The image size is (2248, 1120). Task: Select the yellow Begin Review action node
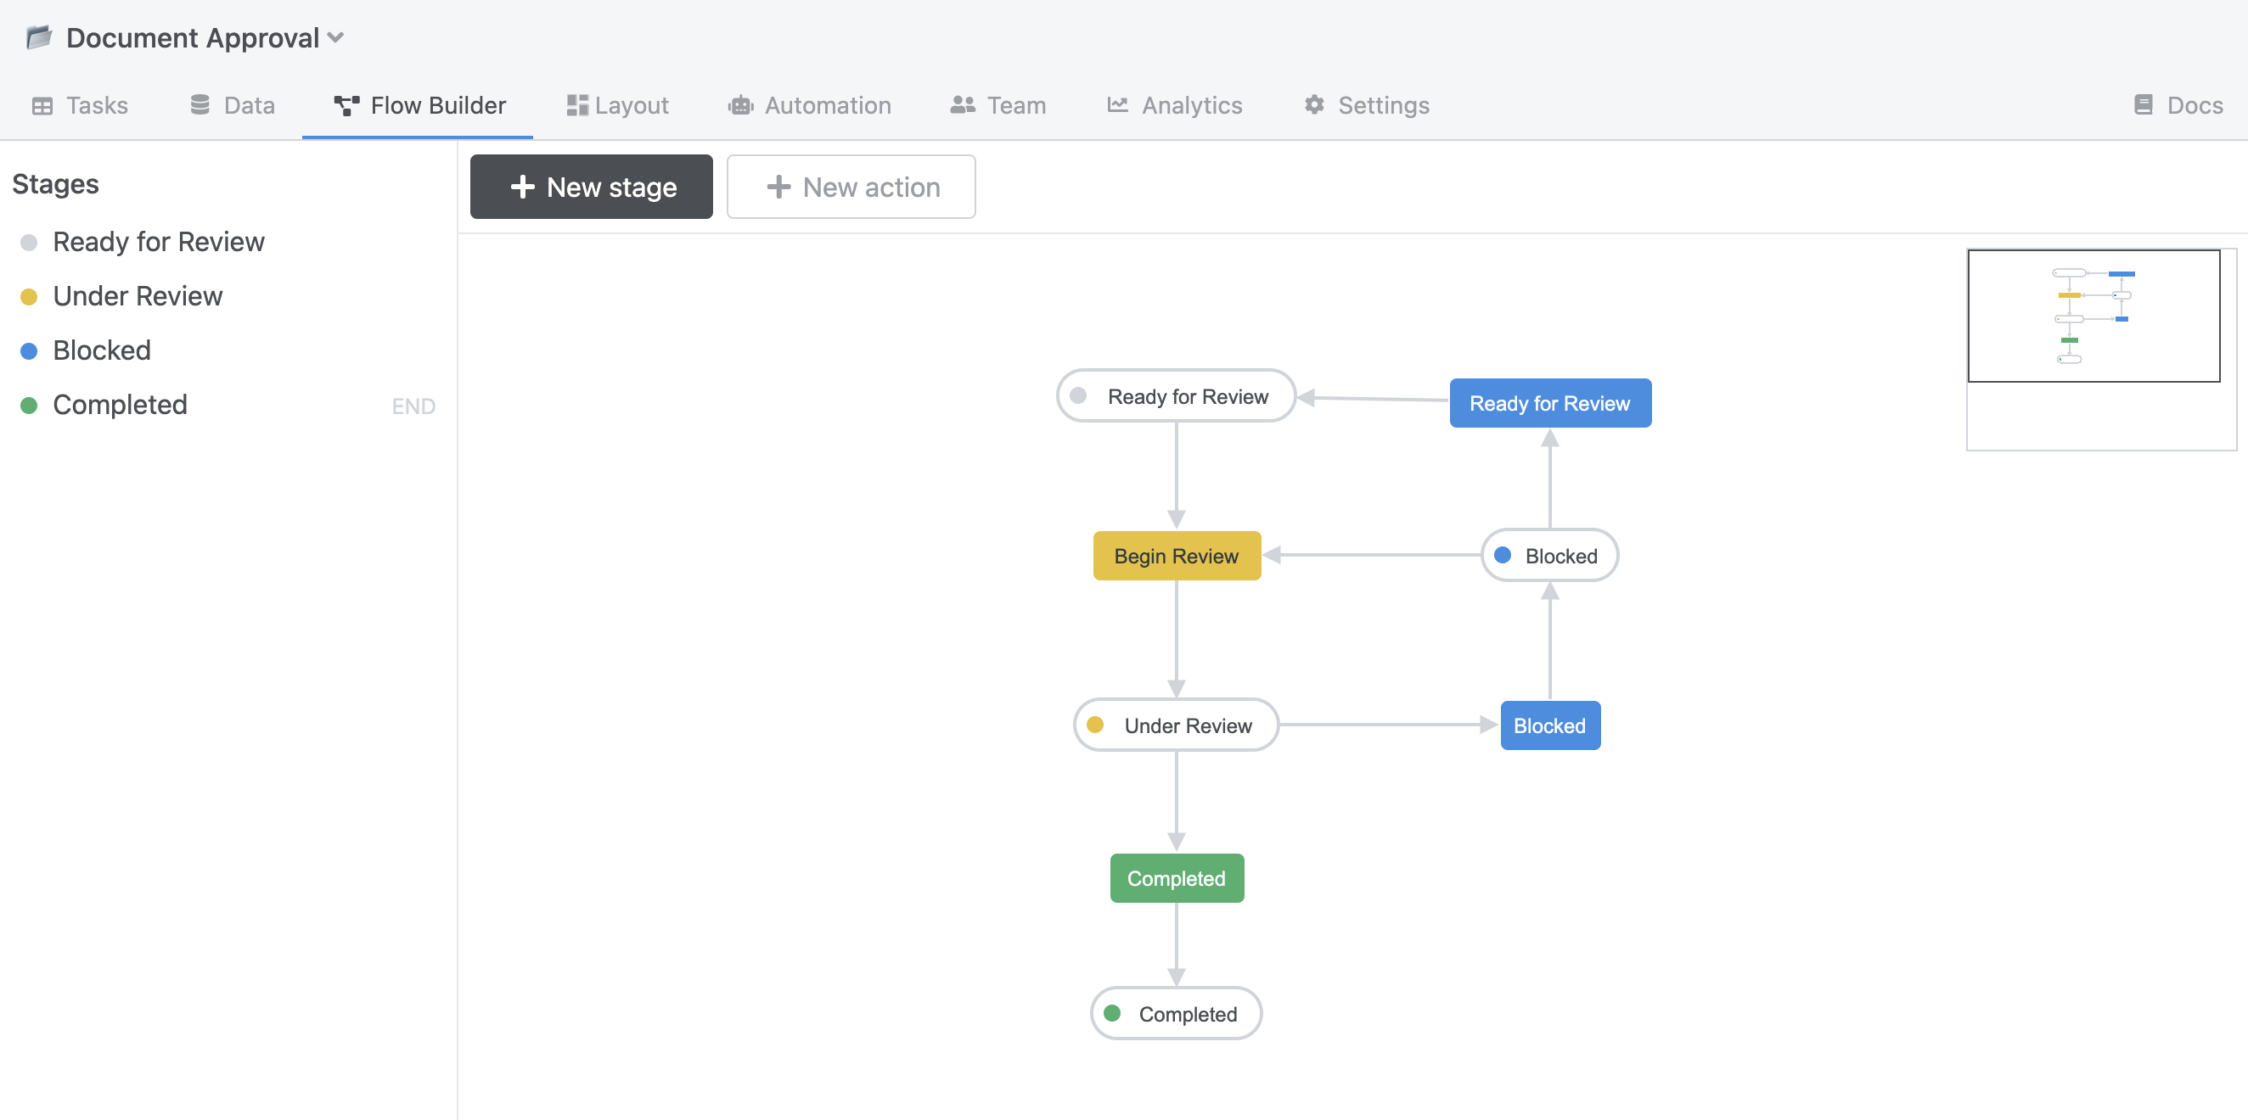[x=1176, y=556]
